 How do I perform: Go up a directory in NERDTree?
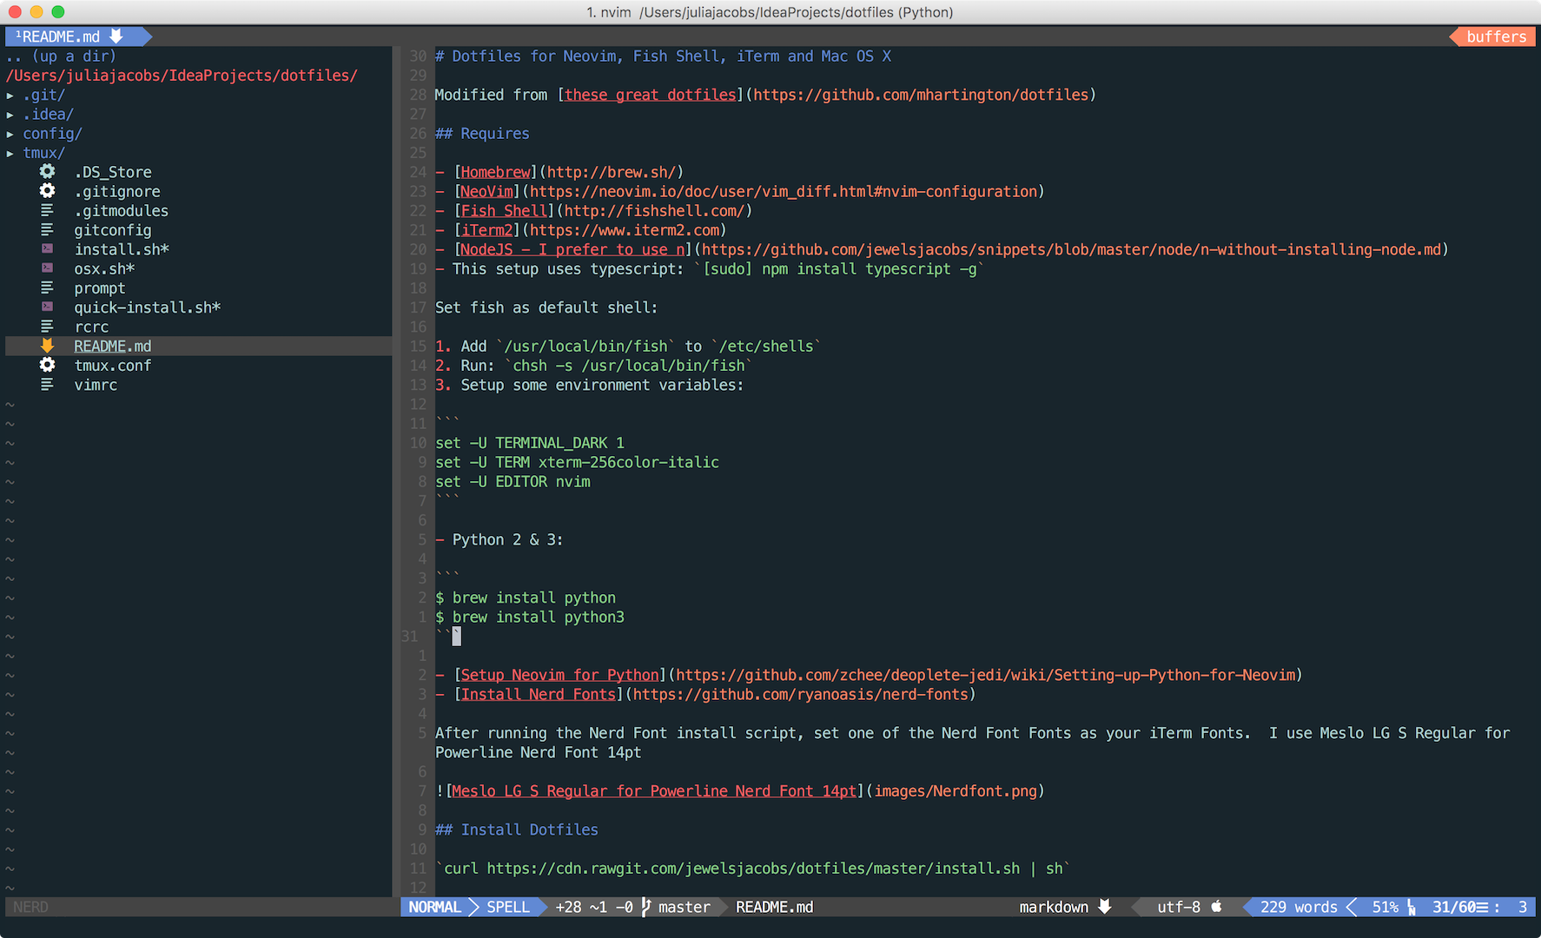(61, 56)
